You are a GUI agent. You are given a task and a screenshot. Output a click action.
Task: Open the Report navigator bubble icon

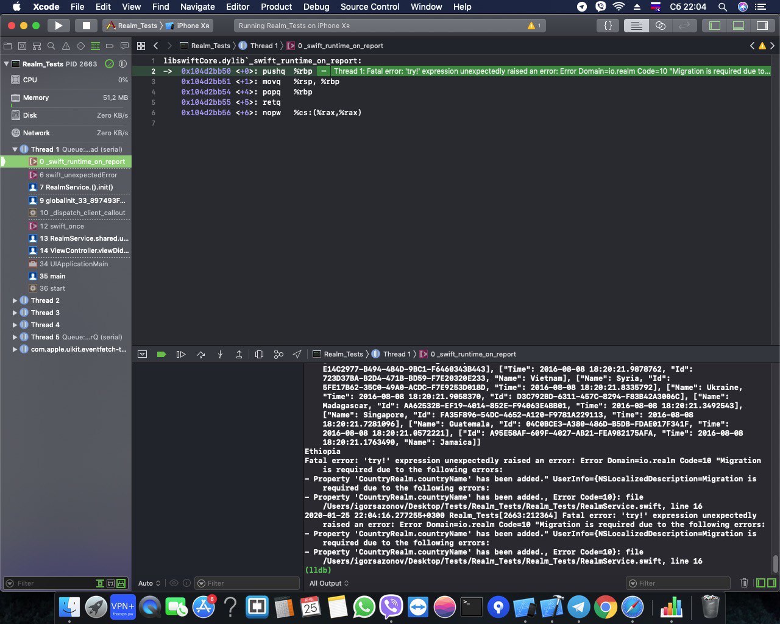(124, 46)
